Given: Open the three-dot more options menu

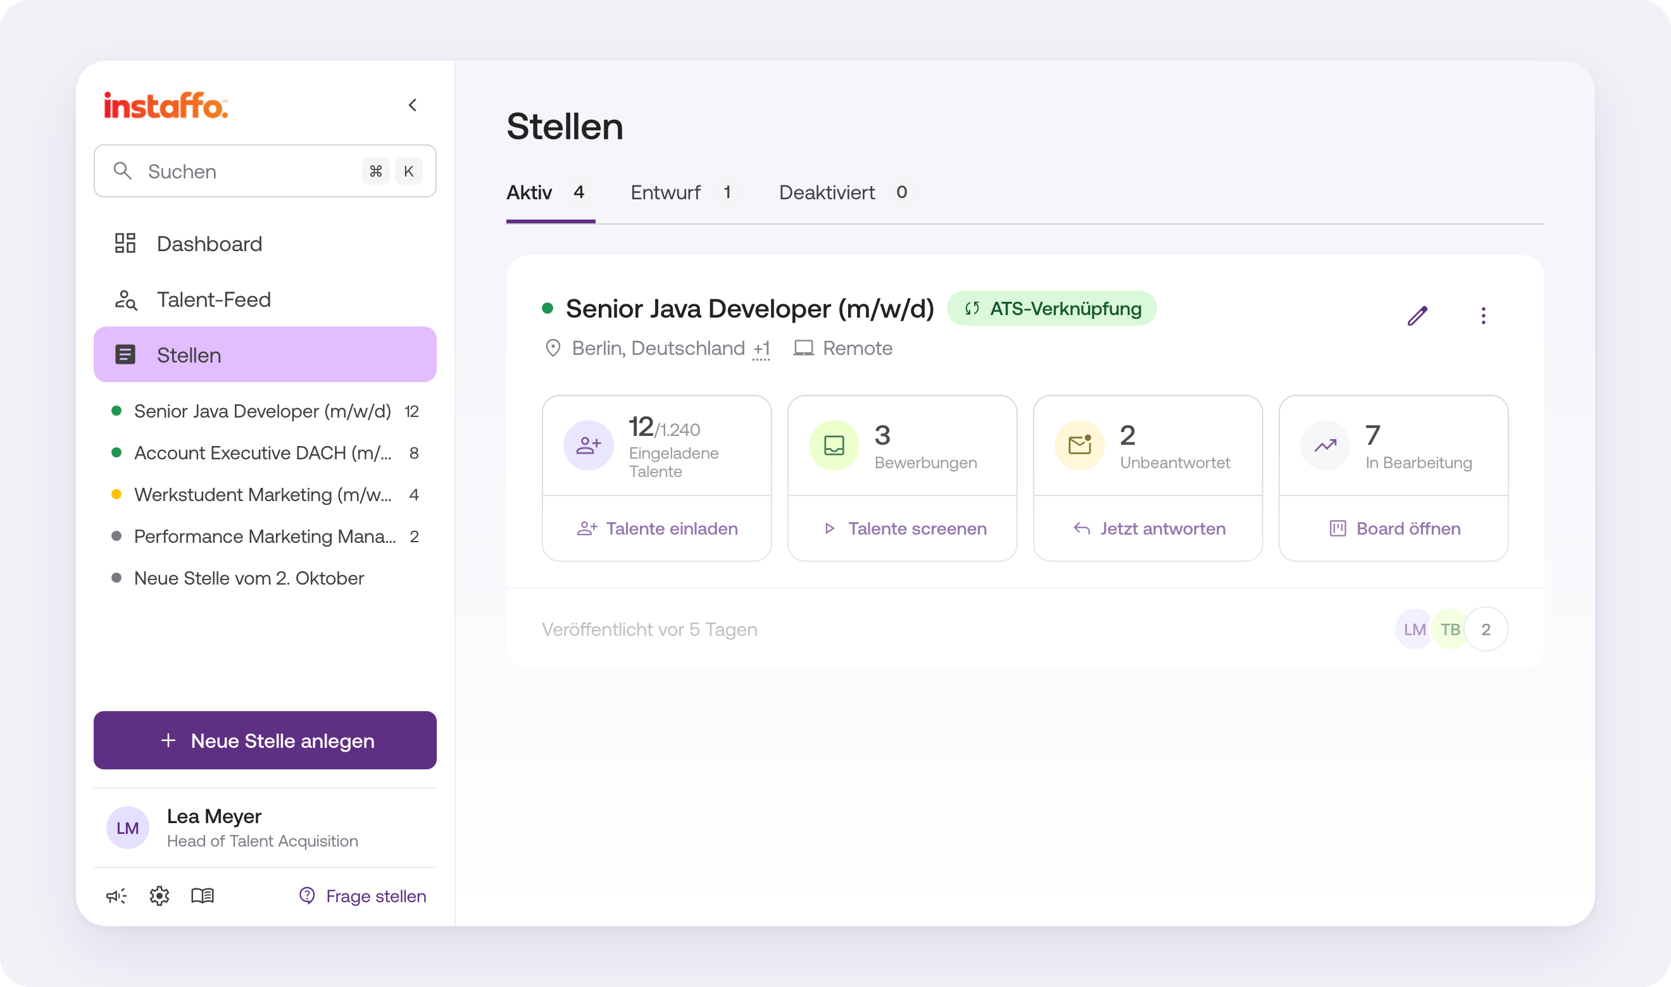Looking at the screenshot, I should point(1484,315).
